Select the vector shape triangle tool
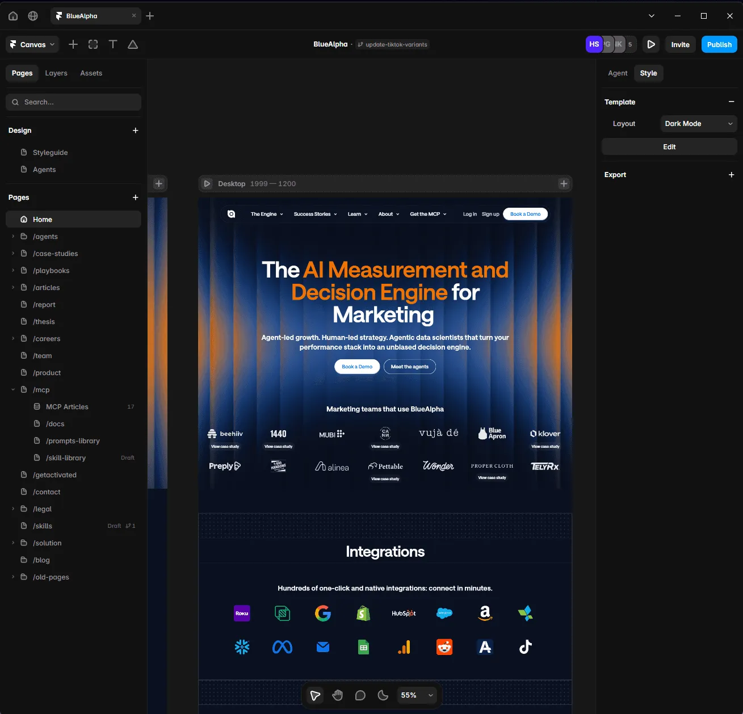This screenshot has width=743, height=714. point(133,44)
